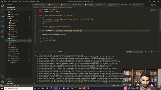Switch to the DEBUG CONSOLE panel tab
The width and height of the screenshot is (161, 90).
pyautogui.click(x=52, y=52)
